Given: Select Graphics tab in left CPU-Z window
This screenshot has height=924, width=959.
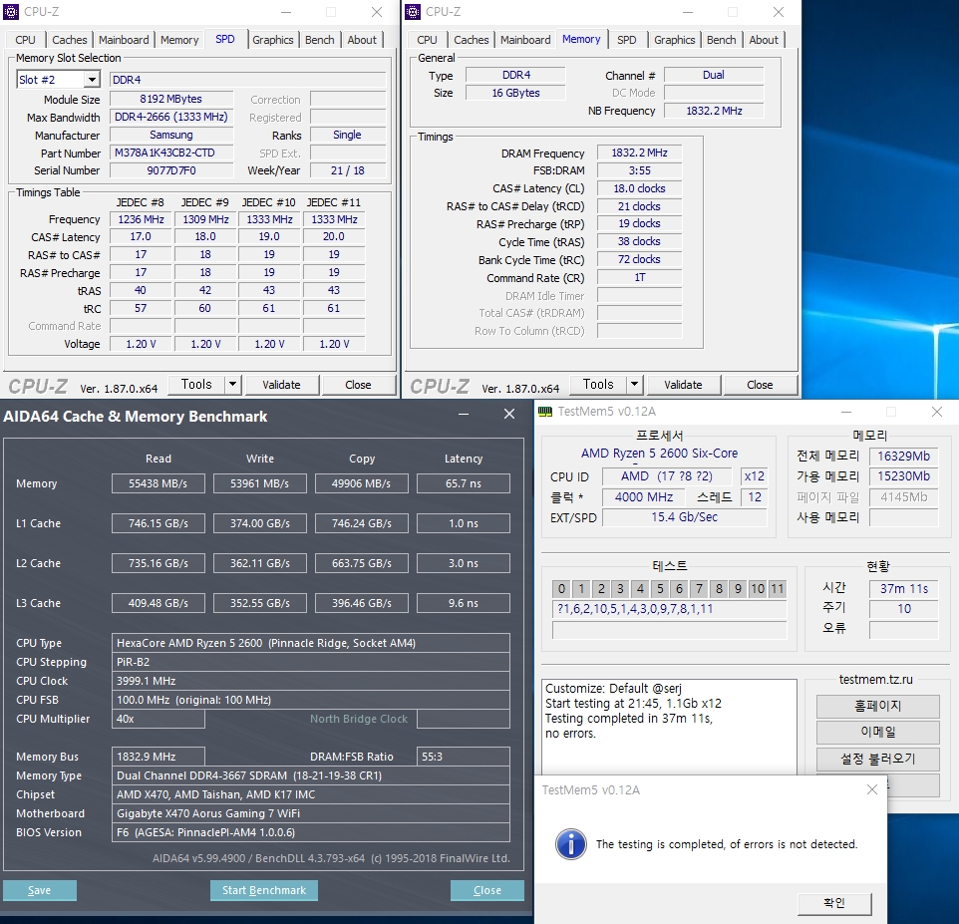Looking at the screenshot, I should click(273, 40).
